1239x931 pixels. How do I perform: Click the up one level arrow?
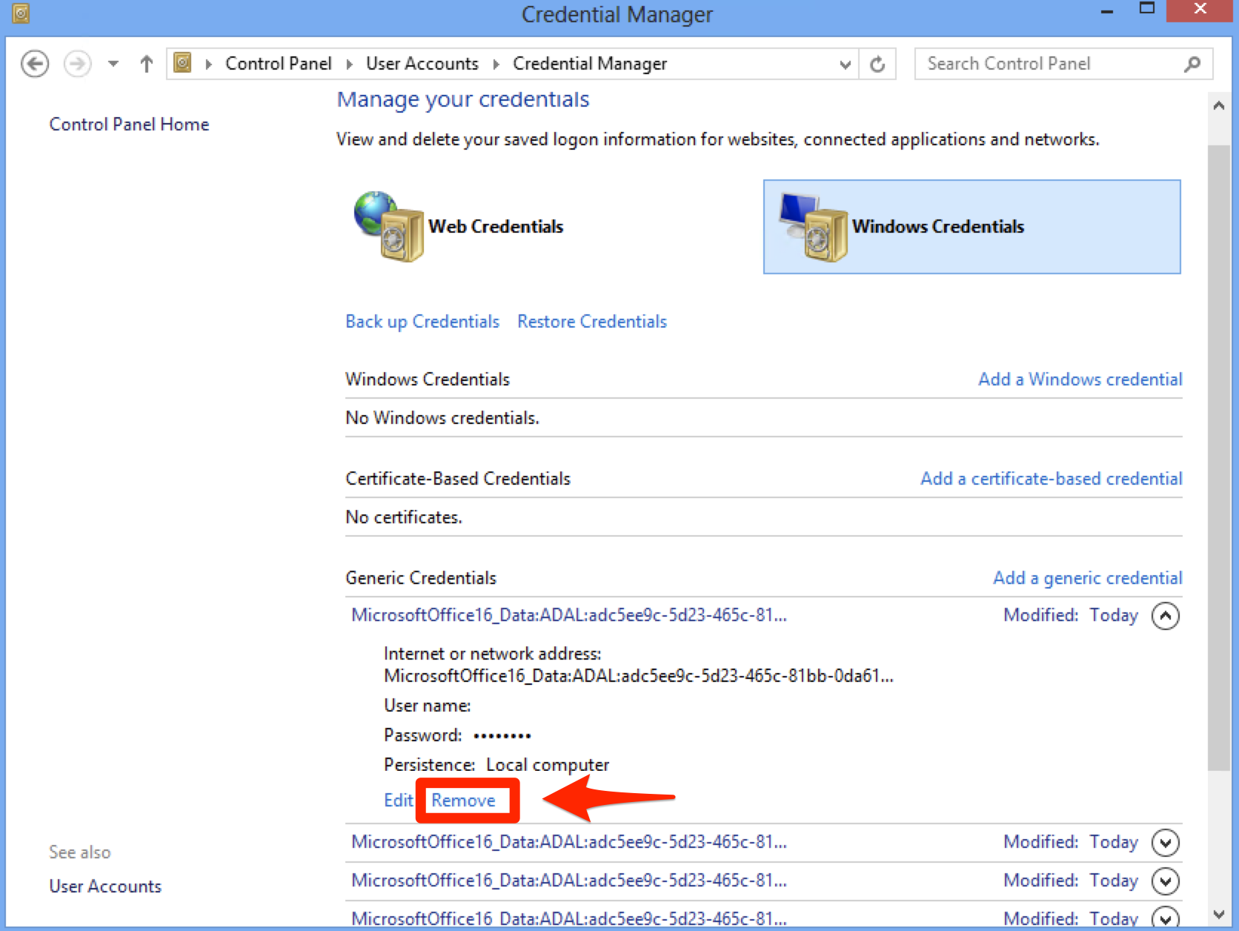(x=145, y=64)
